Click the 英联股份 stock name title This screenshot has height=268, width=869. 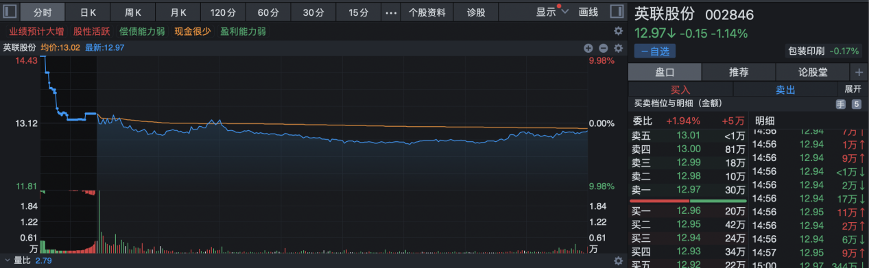tap(665, 14)
